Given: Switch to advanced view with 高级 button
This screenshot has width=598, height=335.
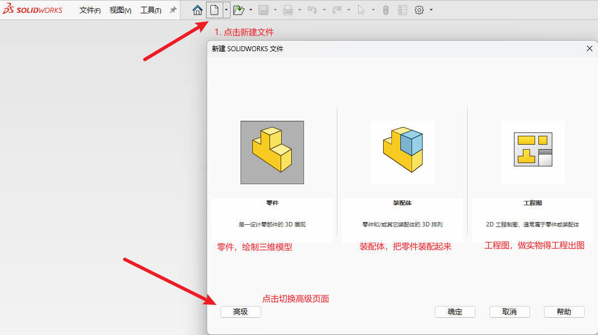Looking at the screenshot, I should click(x=241, y=312).
